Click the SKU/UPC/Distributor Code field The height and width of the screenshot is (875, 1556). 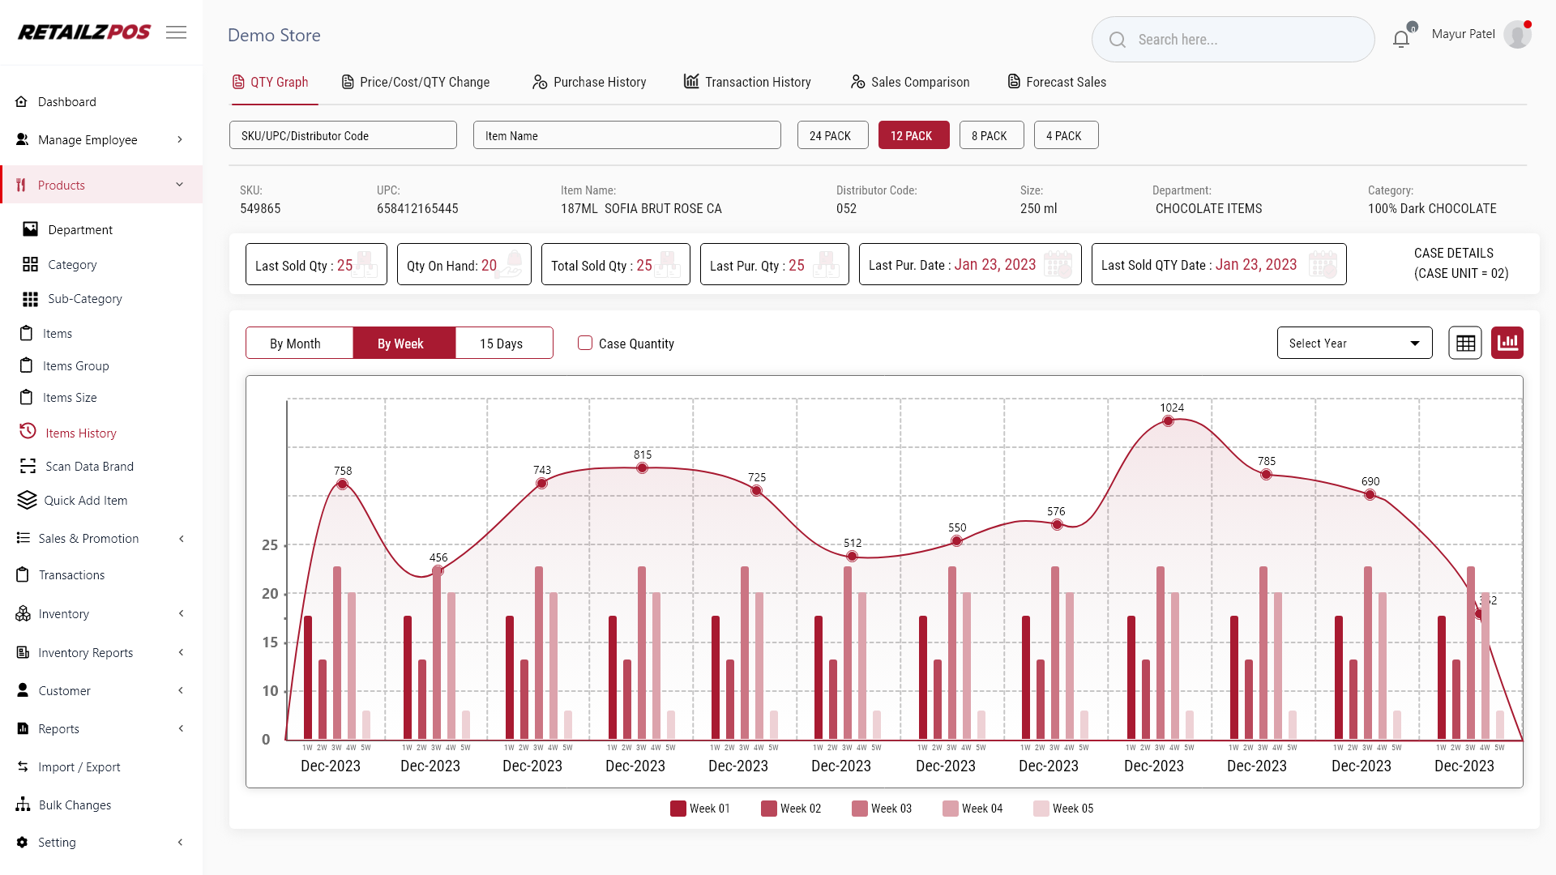coord(343,135)
